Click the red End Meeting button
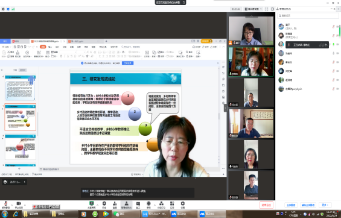The width and height of the screenshot is (341, 218). (x=266, y=205)
